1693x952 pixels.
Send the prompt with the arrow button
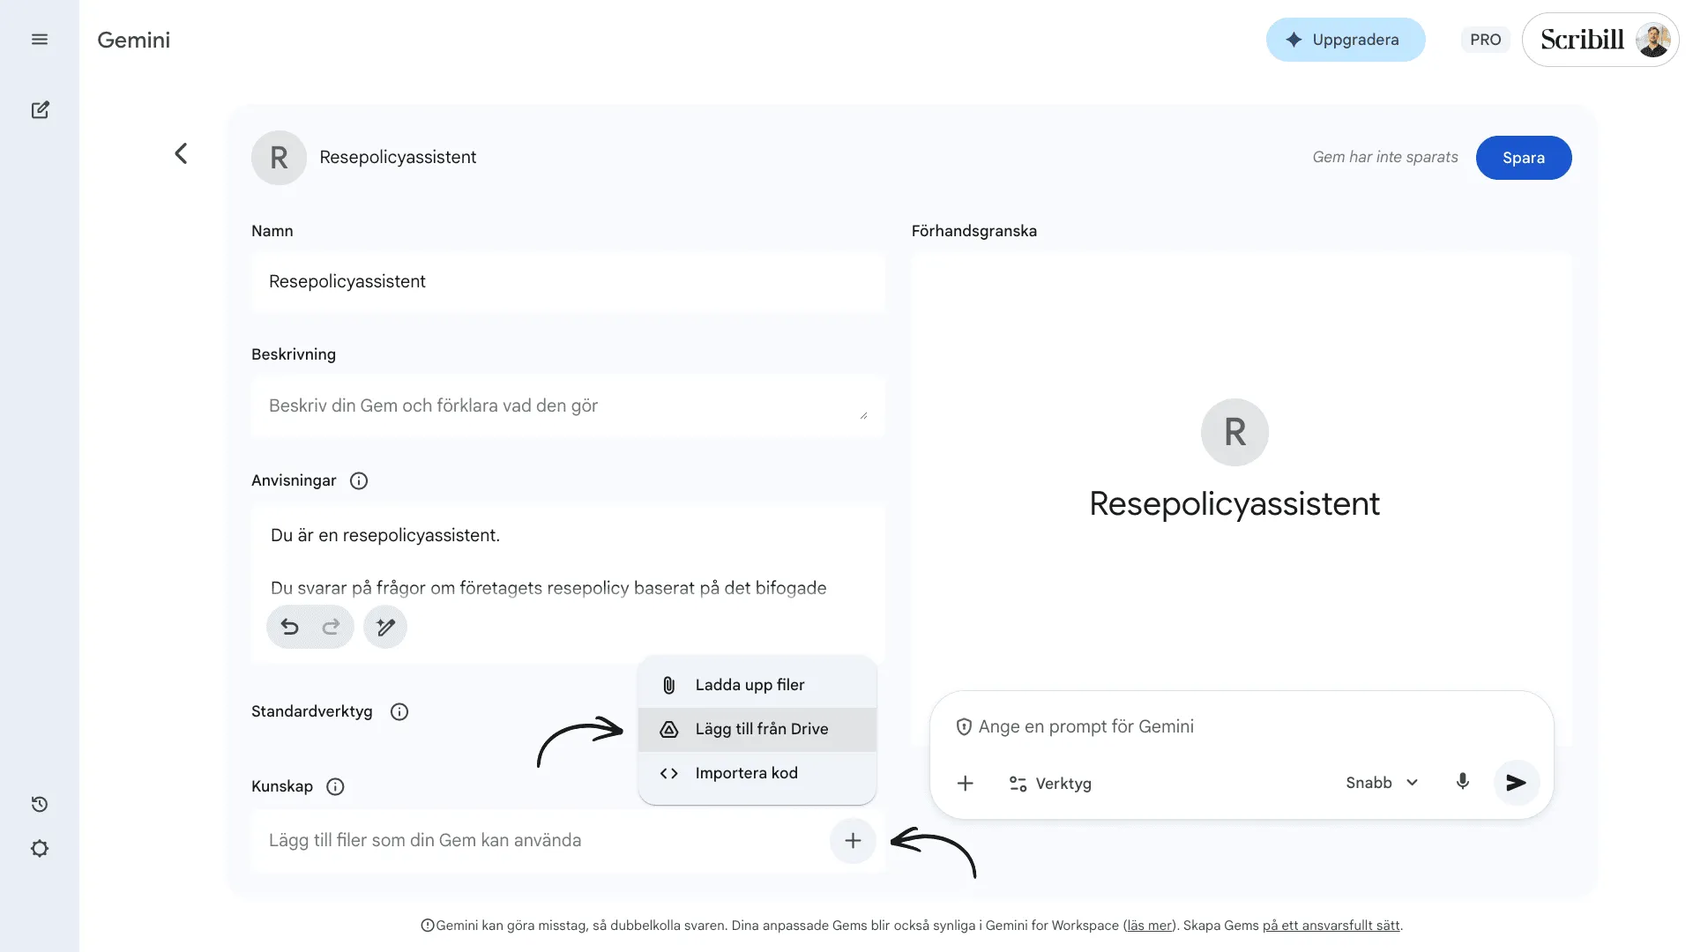point(1517,783)
